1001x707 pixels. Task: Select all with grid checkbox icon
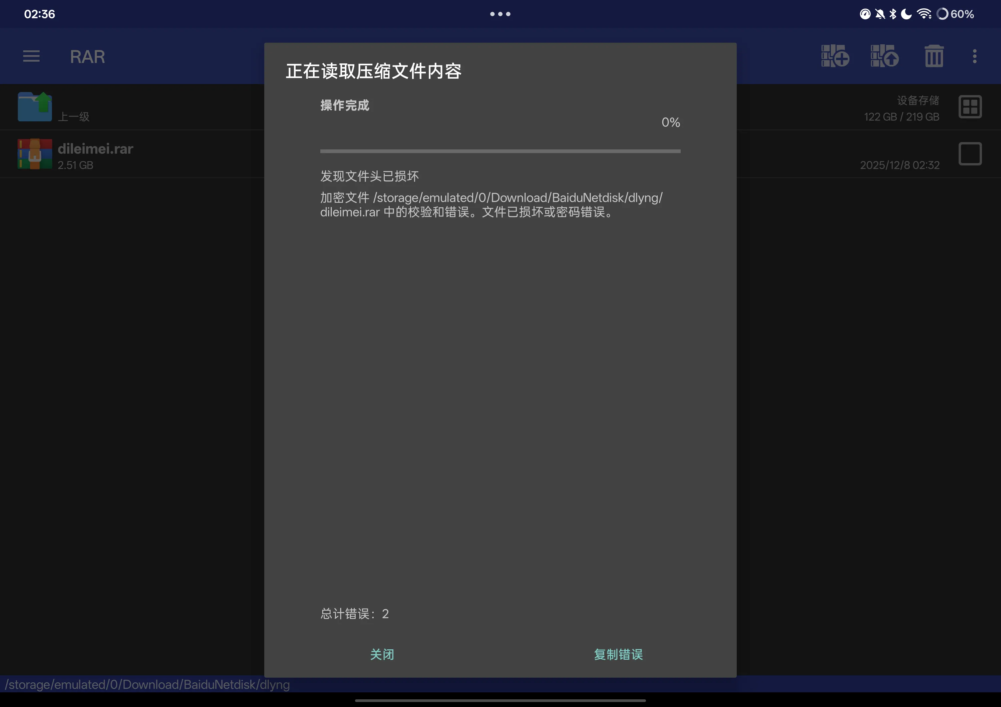(x=970, y=107)
